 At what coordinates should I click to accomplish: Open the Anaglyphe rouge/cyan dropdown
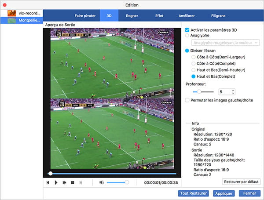click(x=226, y=43)
